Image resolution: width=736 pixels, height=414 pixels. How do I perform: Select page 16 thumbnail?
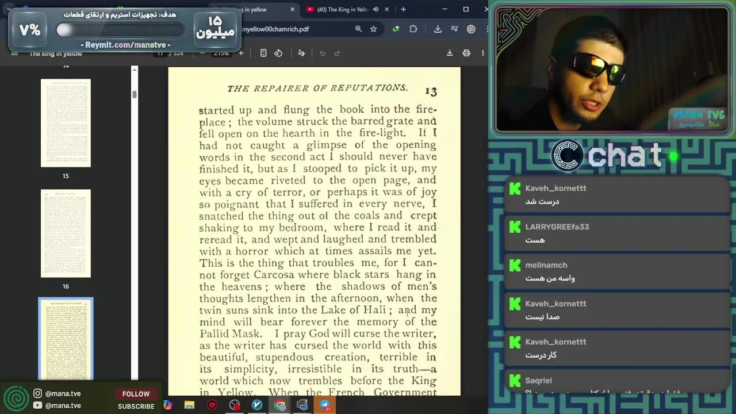(66, 233)
